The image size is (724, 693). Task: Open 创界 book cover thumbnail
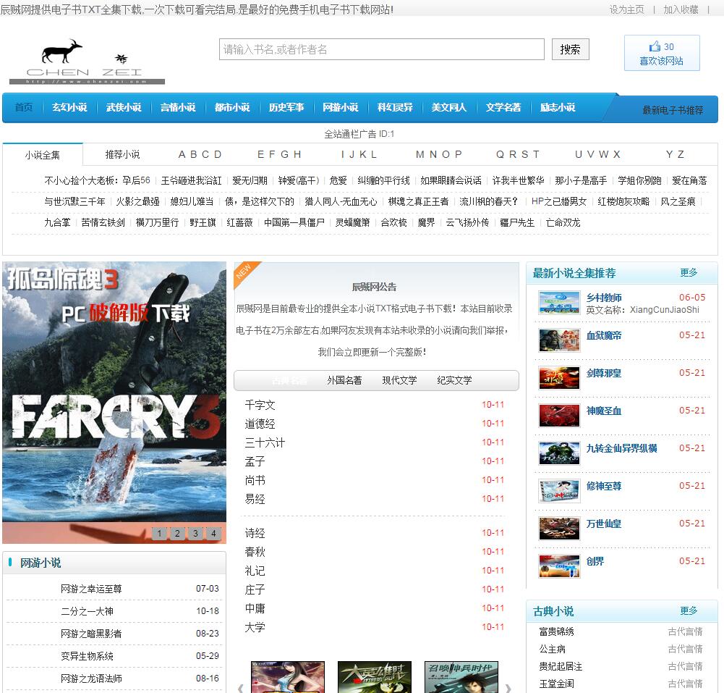(x=559, y=567)
